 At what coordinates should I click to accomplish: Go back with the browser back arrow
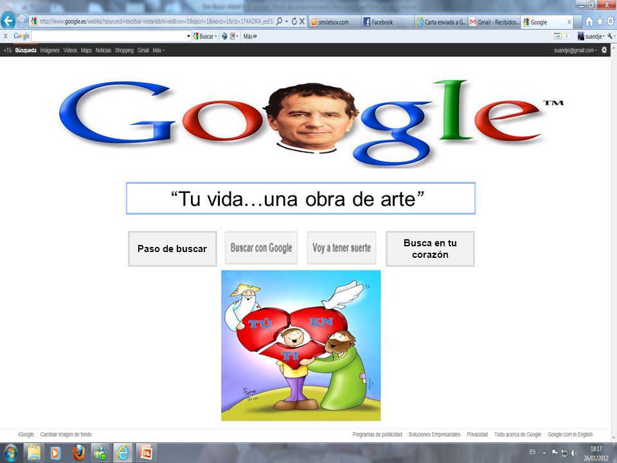tap(8, 21)
